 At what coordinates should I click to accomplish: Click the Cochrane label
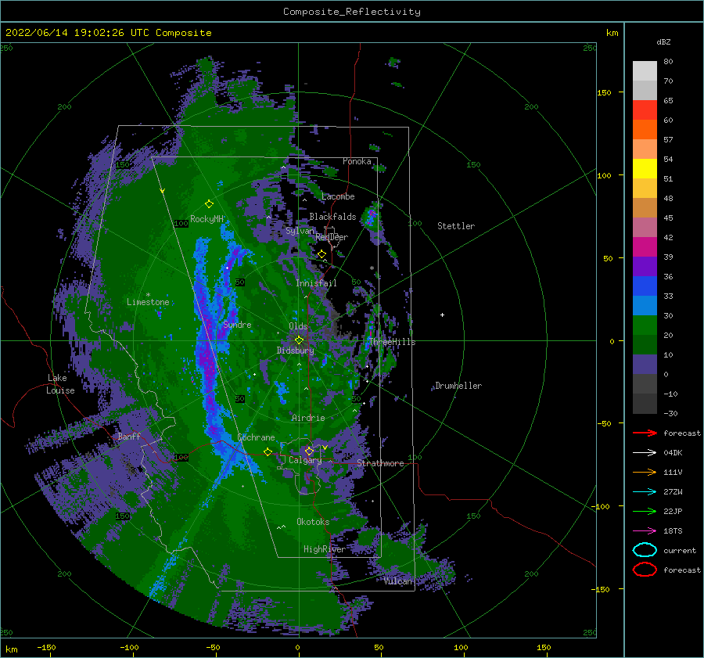pyautogui.click(x=256, y=437)
